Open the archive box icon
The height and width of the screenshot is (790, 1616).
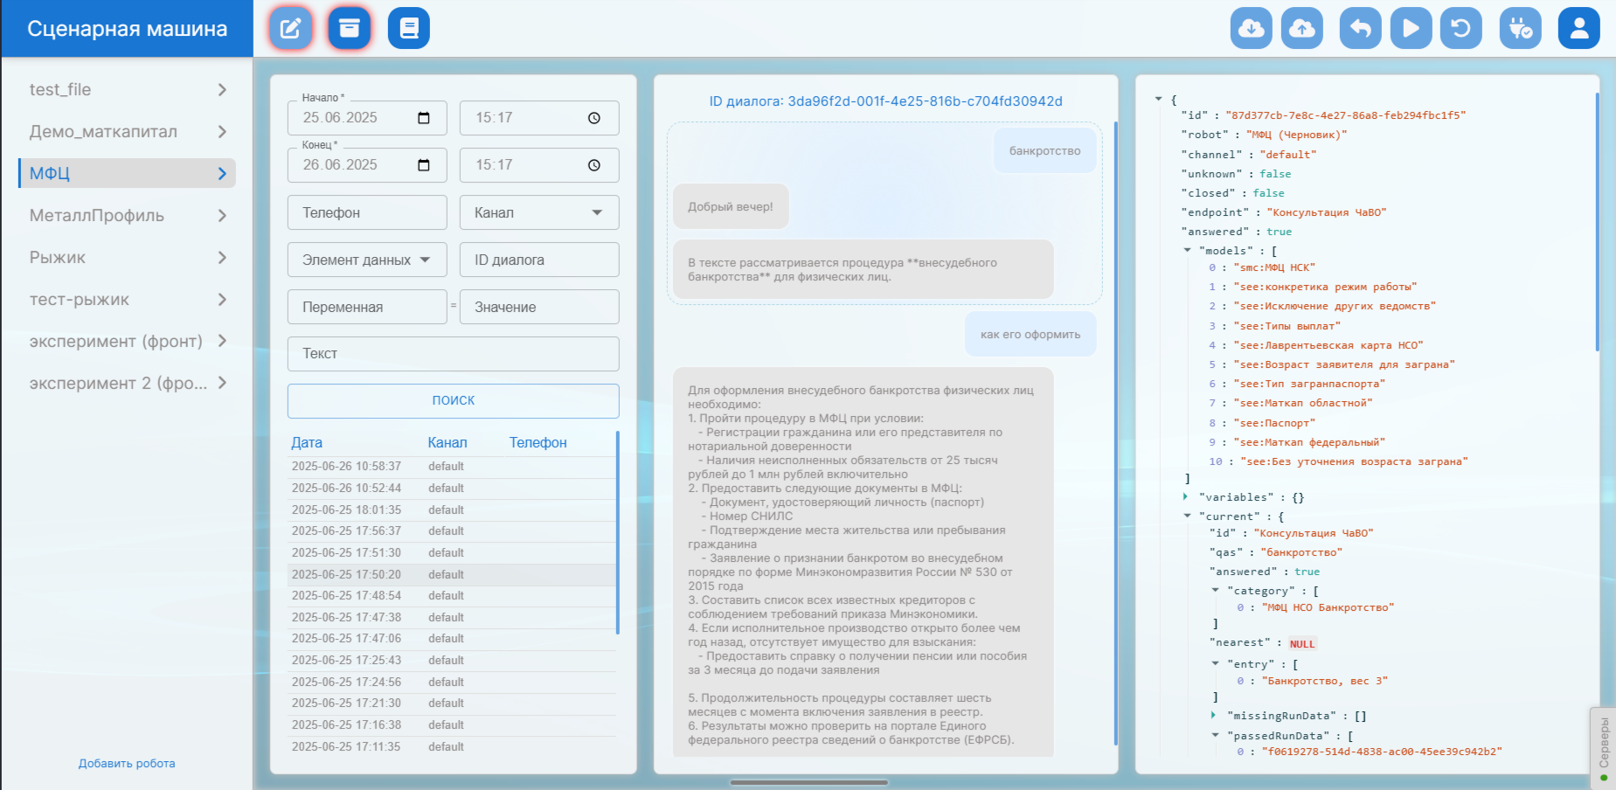coord(350,29)
